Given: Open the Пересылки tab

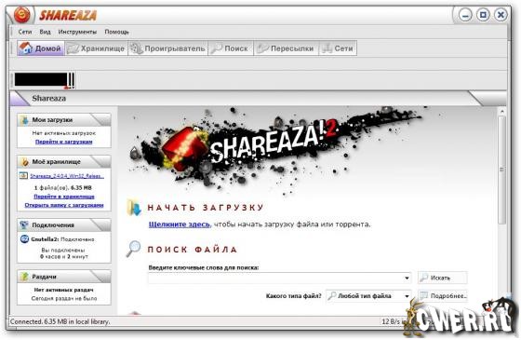Looking at the screenshot, I should pos(287,48).
